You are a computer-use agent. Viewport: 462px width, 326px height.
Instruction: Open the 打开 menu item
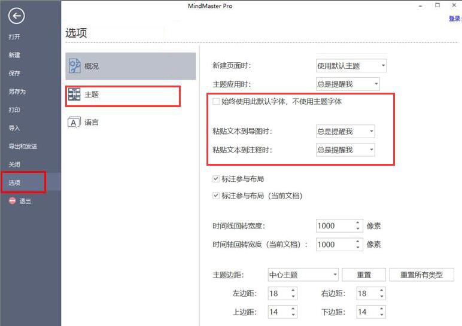coord(14,37)
